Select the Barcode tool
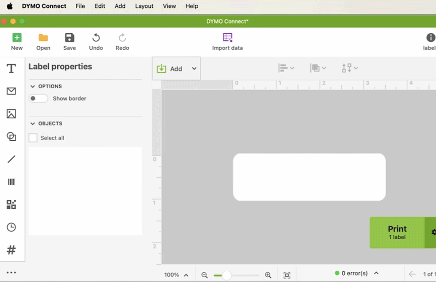This screenshot has width=436, height=282. click(11, 182)
